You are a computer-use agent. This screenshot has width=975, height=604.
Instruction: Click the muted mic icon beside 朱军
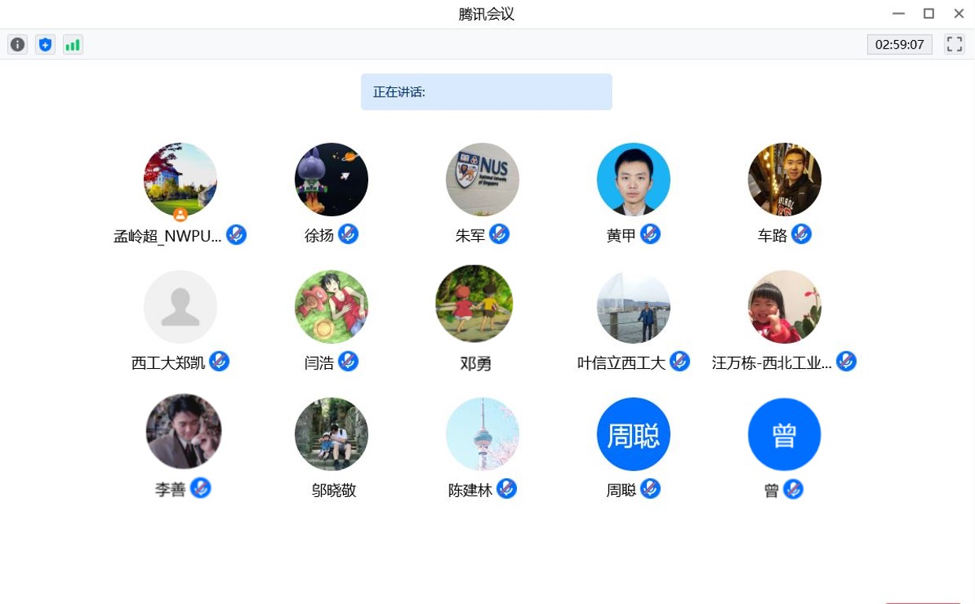[500, 234]
